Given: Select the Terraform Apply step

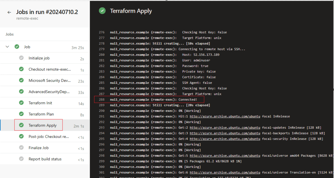Looking at the screenshot, I should [42, 126].
